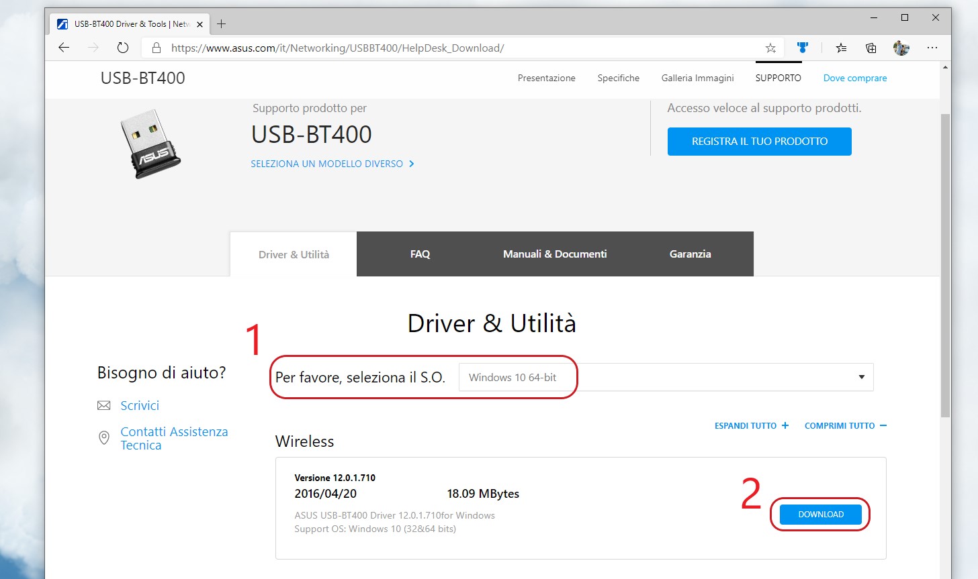Click the envelope icon beside Scrivici
978x579 pixels.
click(x=103, y=405)
